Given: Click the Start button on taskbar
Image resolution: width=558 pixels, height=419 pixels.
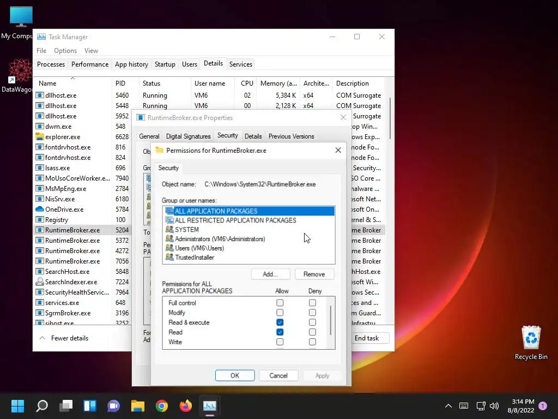Looking at the screenshot, I should (17, 405).
